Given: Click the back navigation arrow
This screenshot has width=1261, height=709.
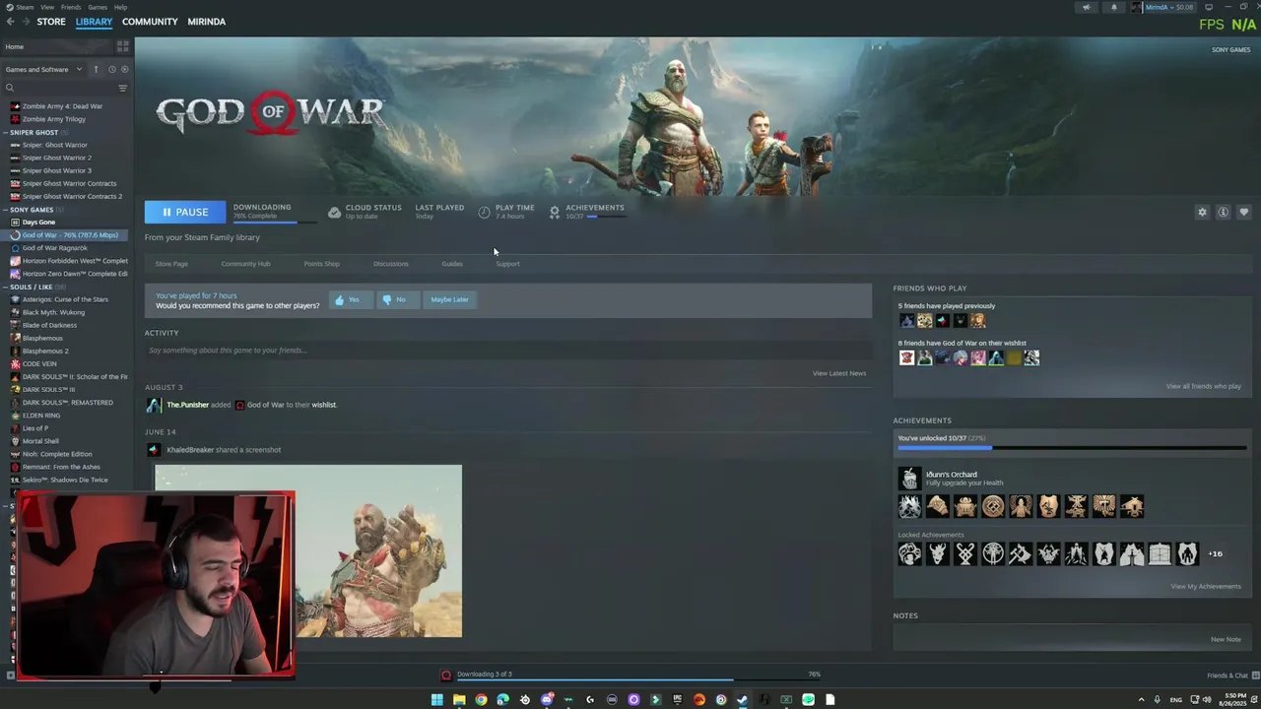Looking at the screenshot, I should [10, 22].
